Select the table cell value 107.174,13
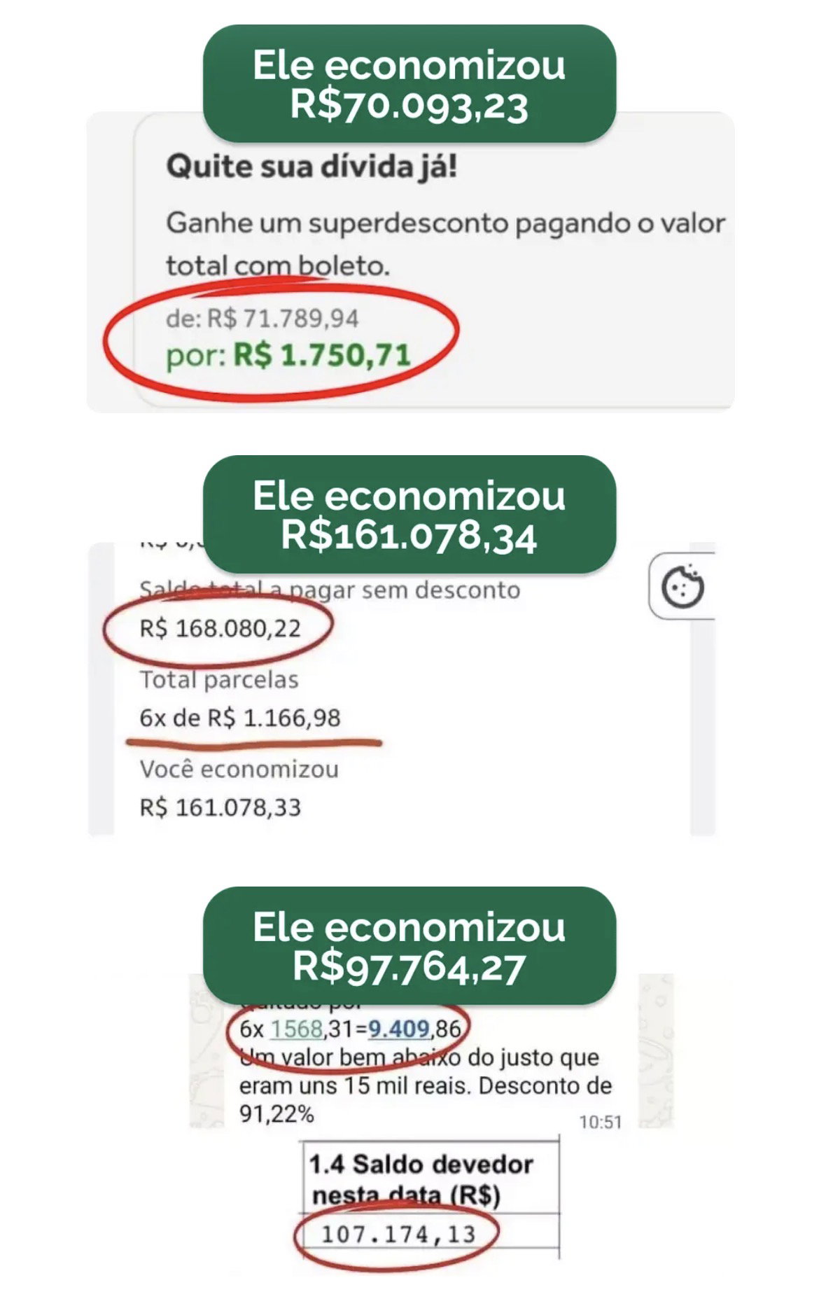The width and height of the screenshot is (819, 1299). [398, 1234]
